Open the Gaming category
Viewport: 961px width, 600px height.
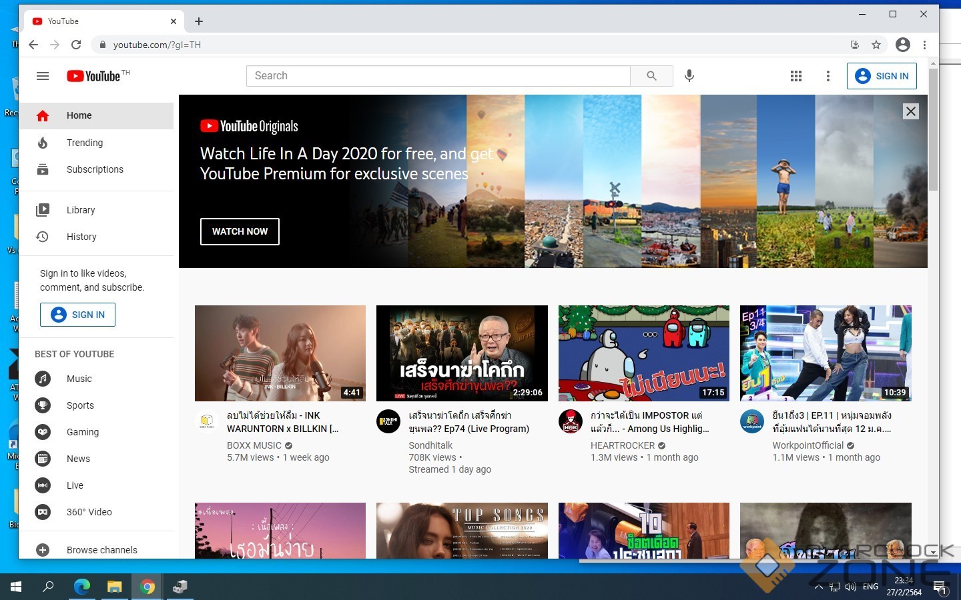(82, 432)
